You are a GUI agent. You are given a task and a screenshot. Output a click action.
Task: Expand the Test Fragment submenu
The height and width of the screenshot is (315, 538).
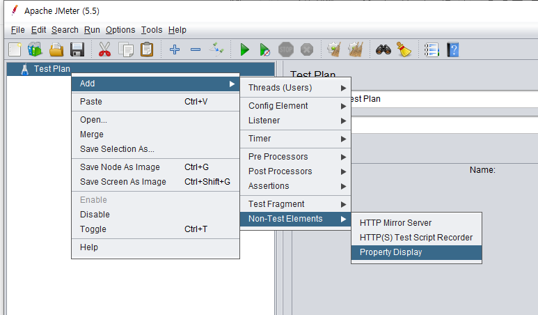point(295,204)
